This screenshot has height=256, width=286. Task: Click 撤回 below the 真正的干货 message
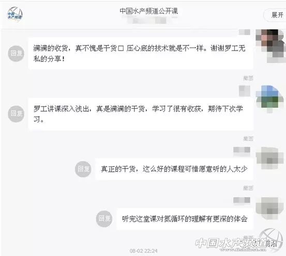[x=248, y=188]
